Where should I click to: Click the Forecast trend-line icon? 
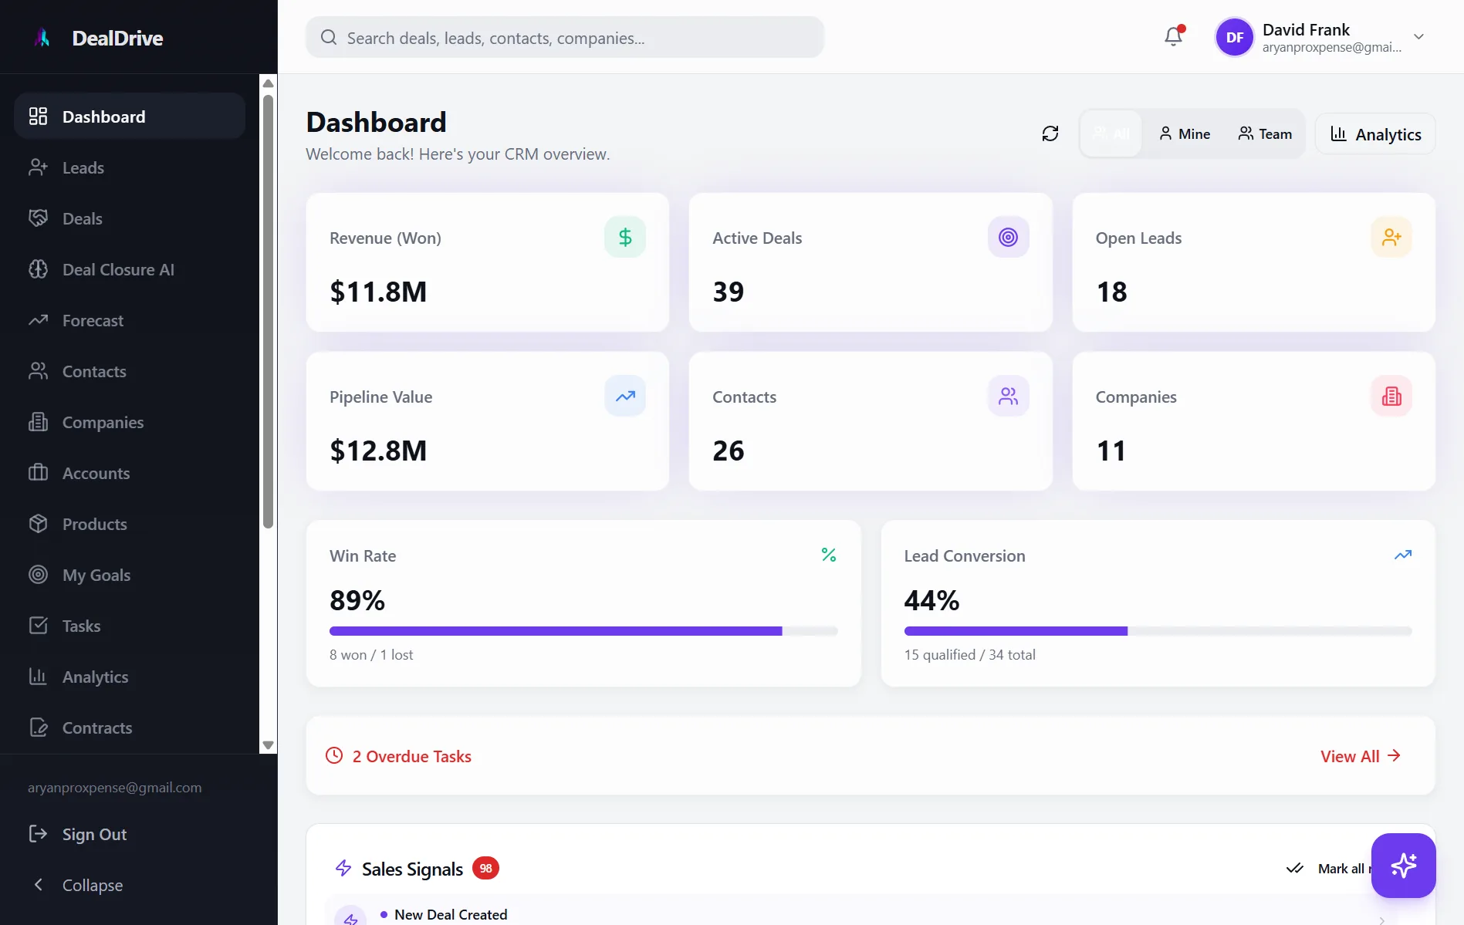coord(38,319)
